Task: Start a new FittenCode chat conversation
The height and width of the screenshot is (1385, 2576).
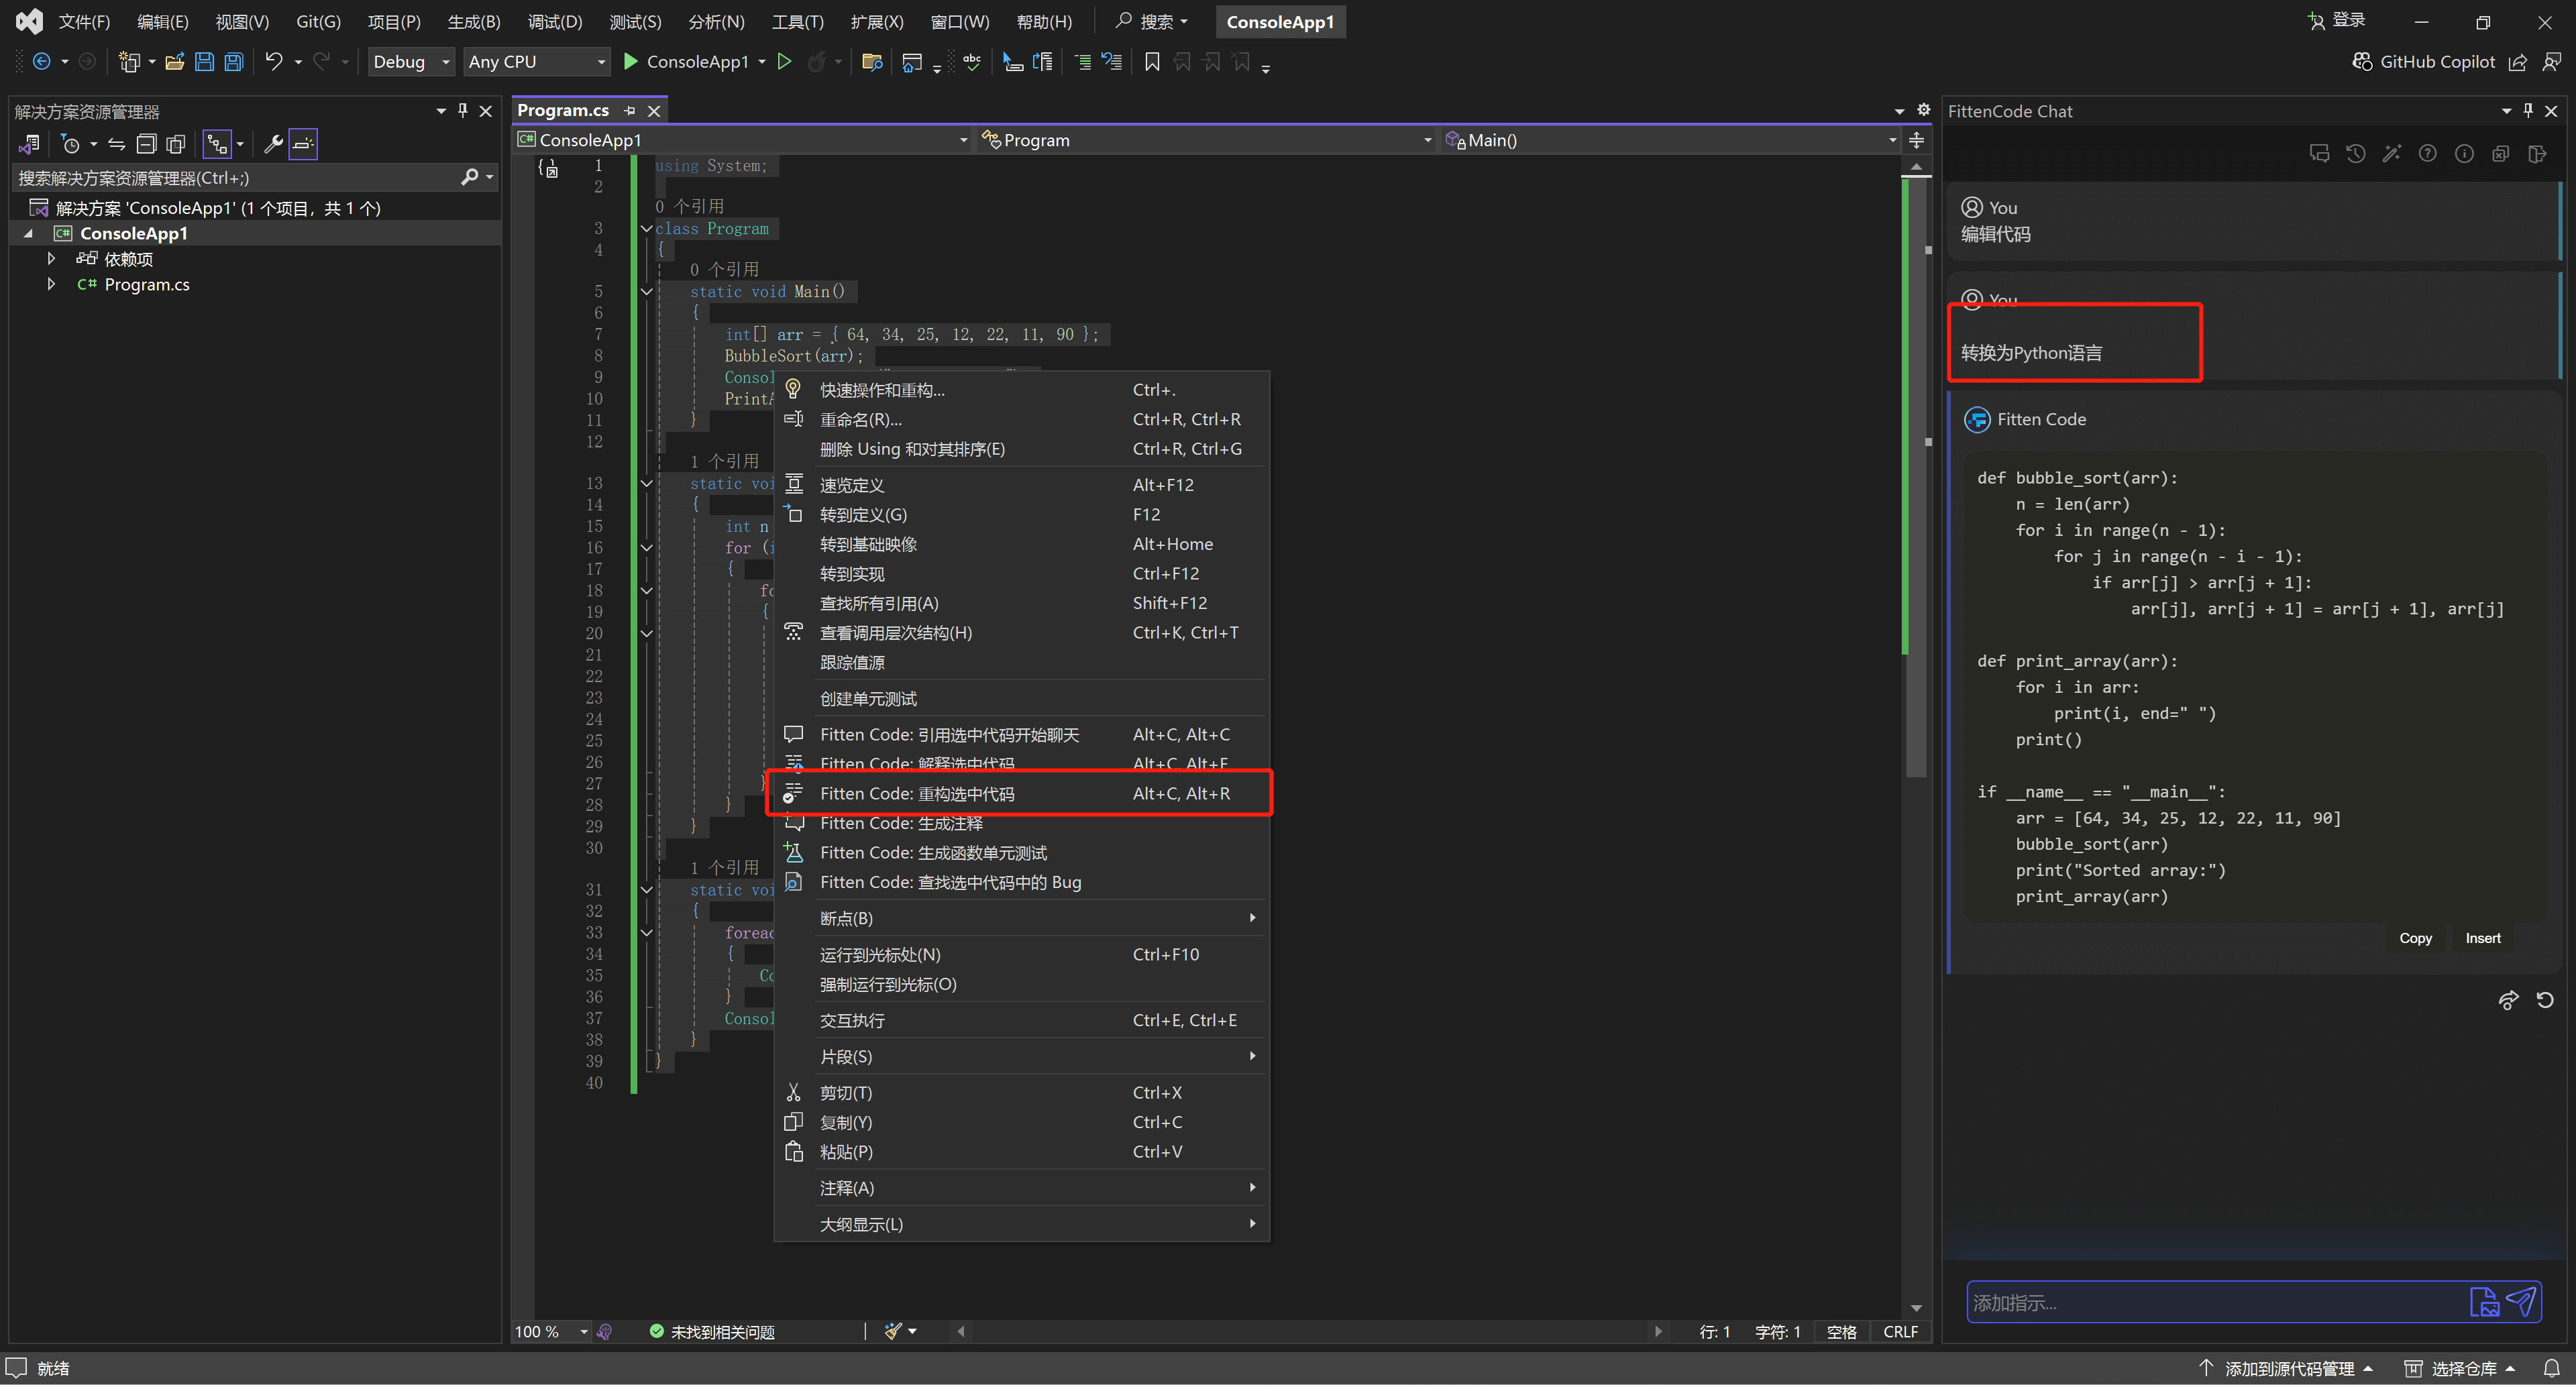Action: [x=2319, y=154]
